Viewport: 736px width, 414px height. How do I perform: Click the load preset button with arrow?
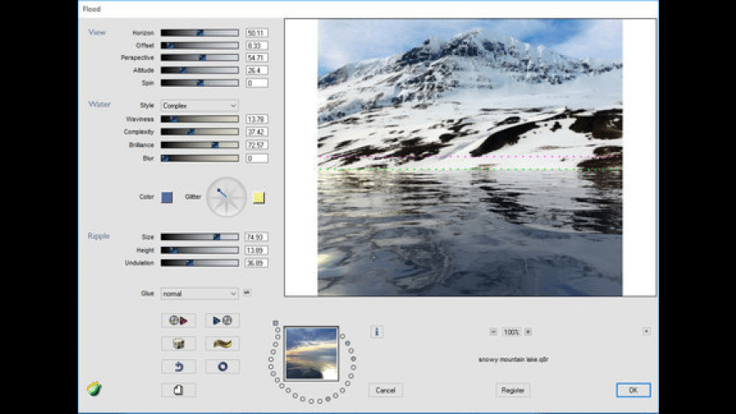pyautogui.click(x=179, y=321)
